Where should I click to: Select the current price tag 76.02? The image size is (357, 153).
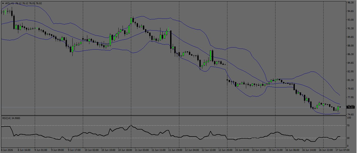350,107
